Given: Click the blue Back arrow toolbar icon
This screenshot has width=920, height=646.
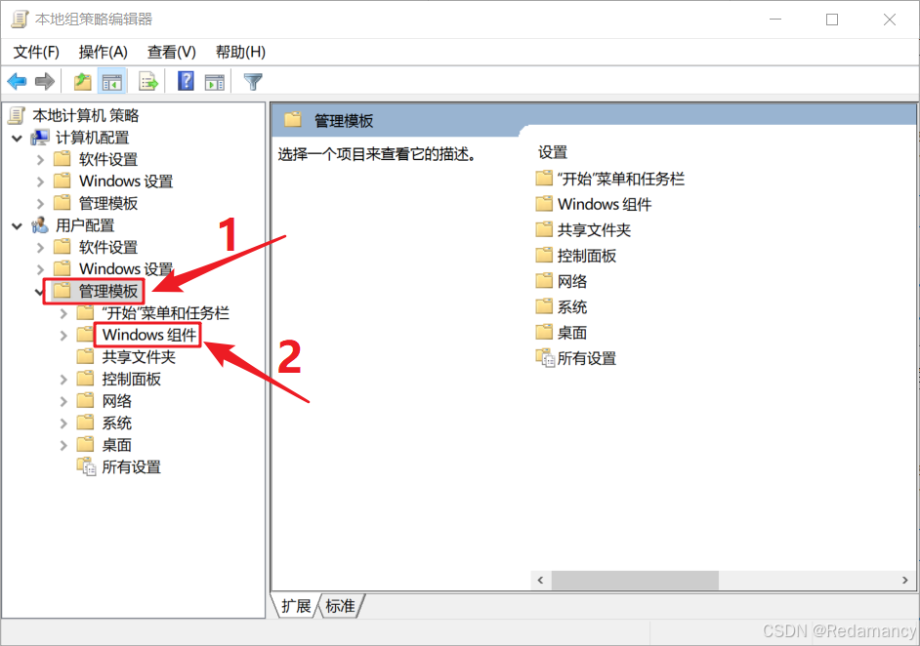Looking at the screenshot, I should coord(17,82).
